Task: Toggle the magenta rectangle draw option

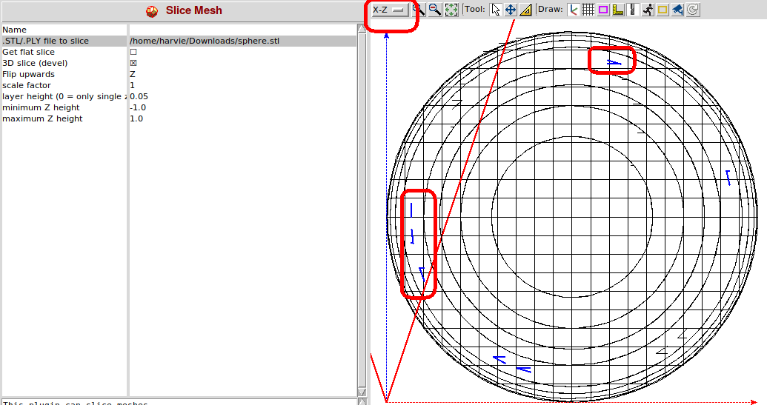Action: point(603,10)
